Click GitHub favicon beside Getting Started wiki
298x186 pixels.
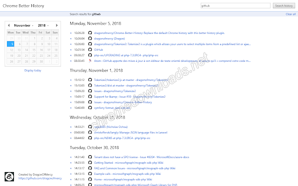(90, 163)
